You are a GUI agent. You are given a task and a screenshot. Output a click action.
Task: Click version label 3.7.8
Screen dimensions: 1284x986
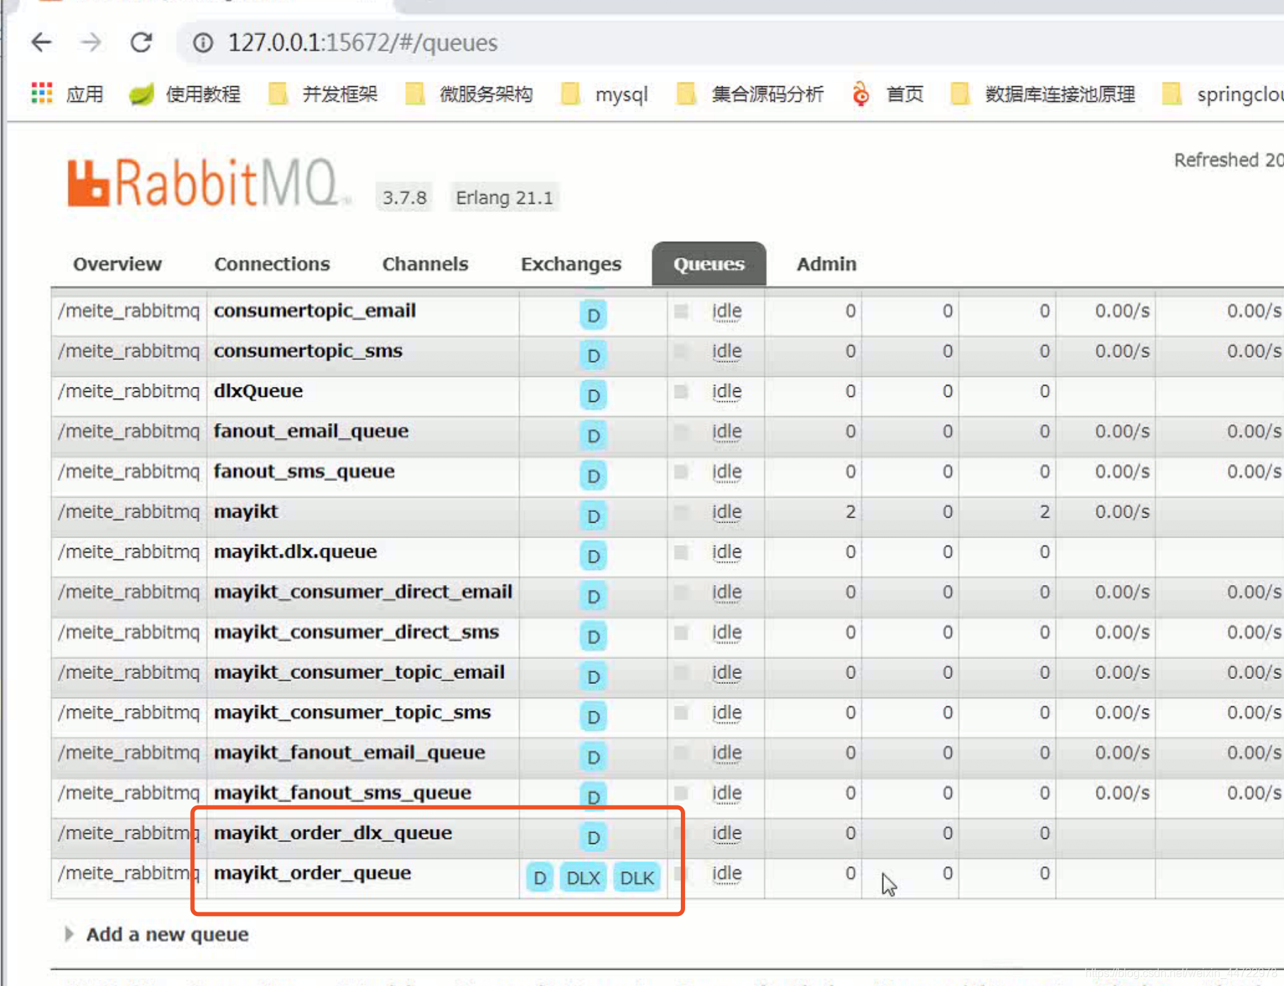point(404,197)
